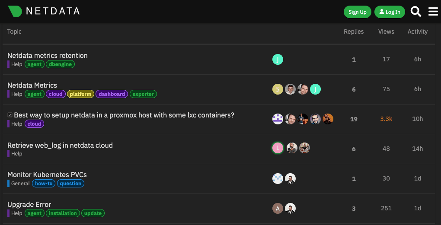Sort topics by Views column
The image size is (441, 225).
[x=386, y=32]
